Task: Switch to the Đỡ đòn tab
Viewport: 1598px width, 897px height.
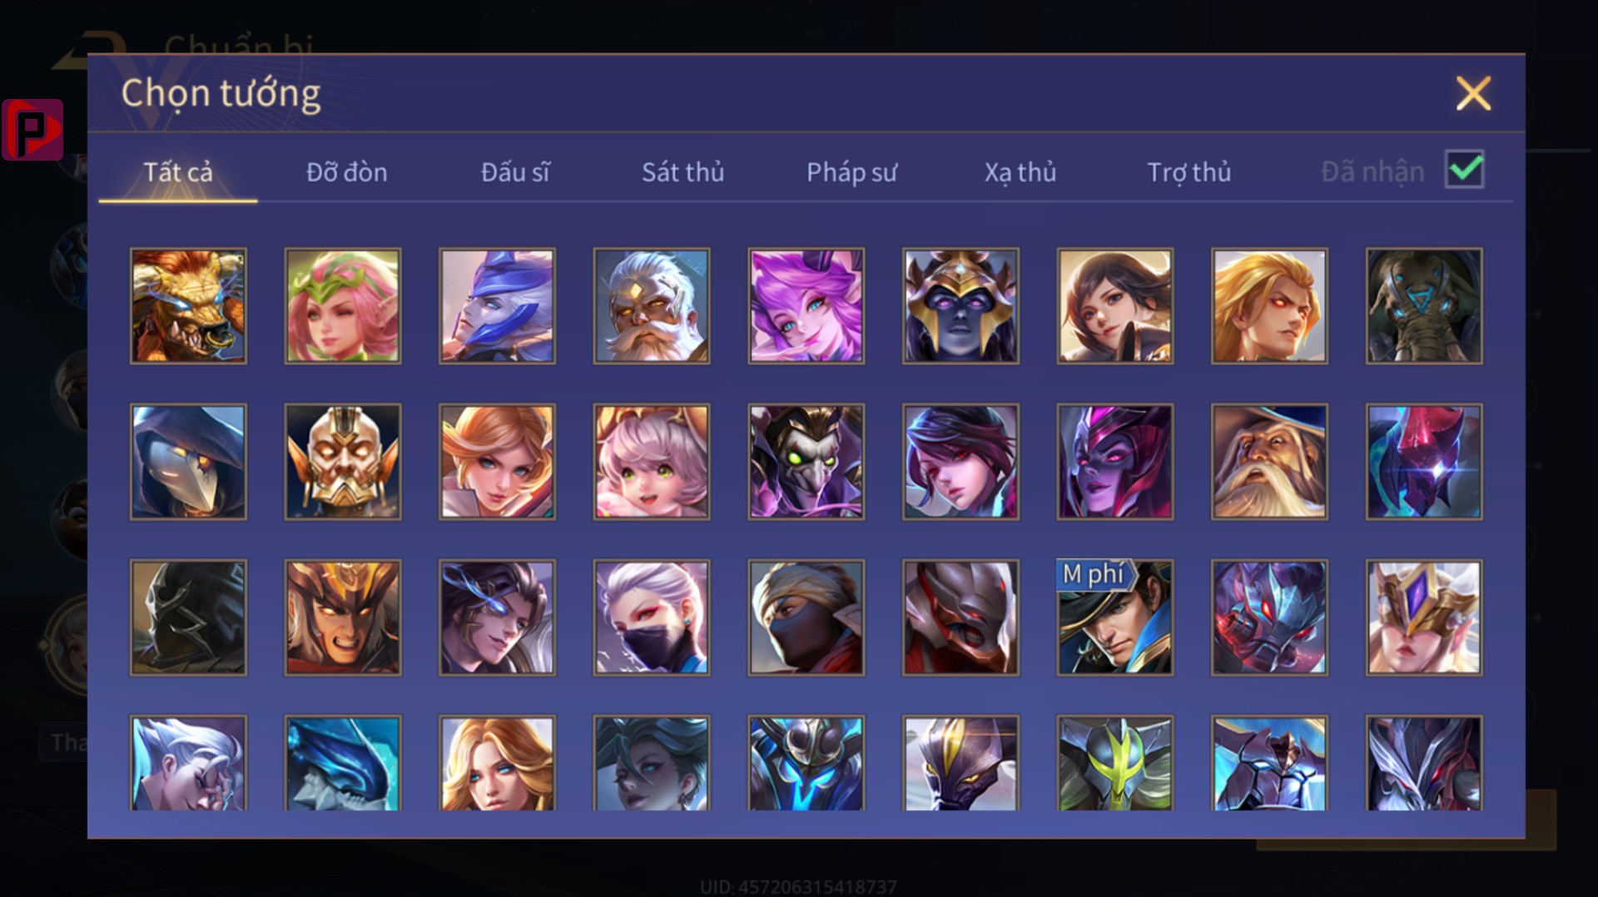Action: click(x=346, y=172)
